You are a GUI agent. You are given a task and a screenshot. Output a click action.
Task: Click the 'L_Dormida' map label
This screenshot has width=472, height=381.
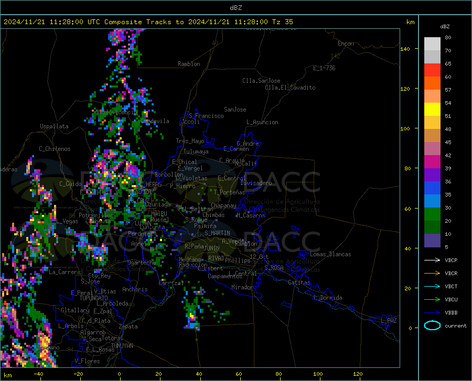coord(328,298)
